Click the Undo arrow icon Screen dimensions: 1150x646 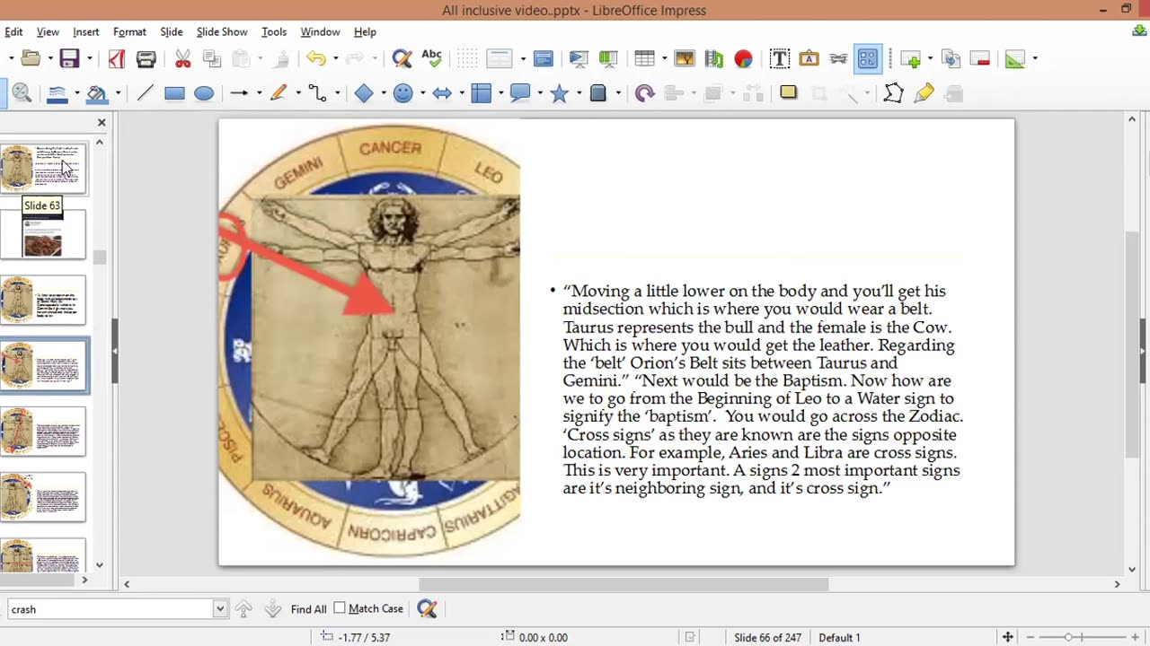(x=315, y=59)
